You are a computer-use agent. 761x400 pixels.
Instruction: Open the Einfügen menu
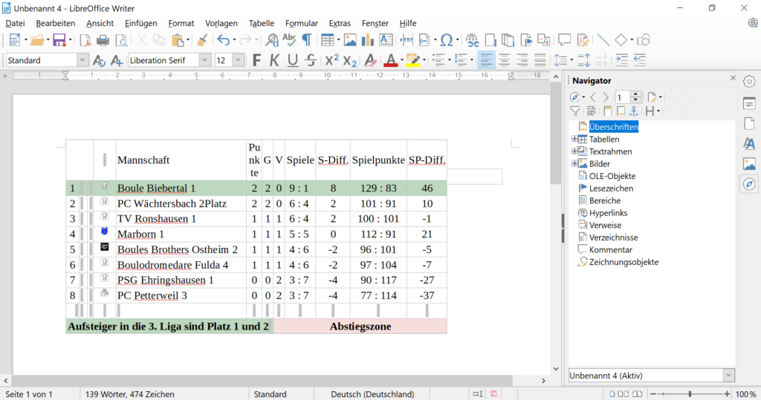140,23
